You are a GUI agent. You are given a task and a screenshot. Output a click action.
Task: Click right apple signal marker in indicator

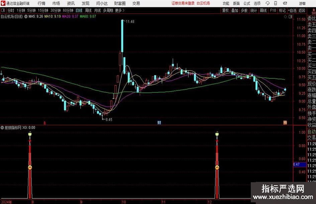pyautogui.click(x=217, y=134)
